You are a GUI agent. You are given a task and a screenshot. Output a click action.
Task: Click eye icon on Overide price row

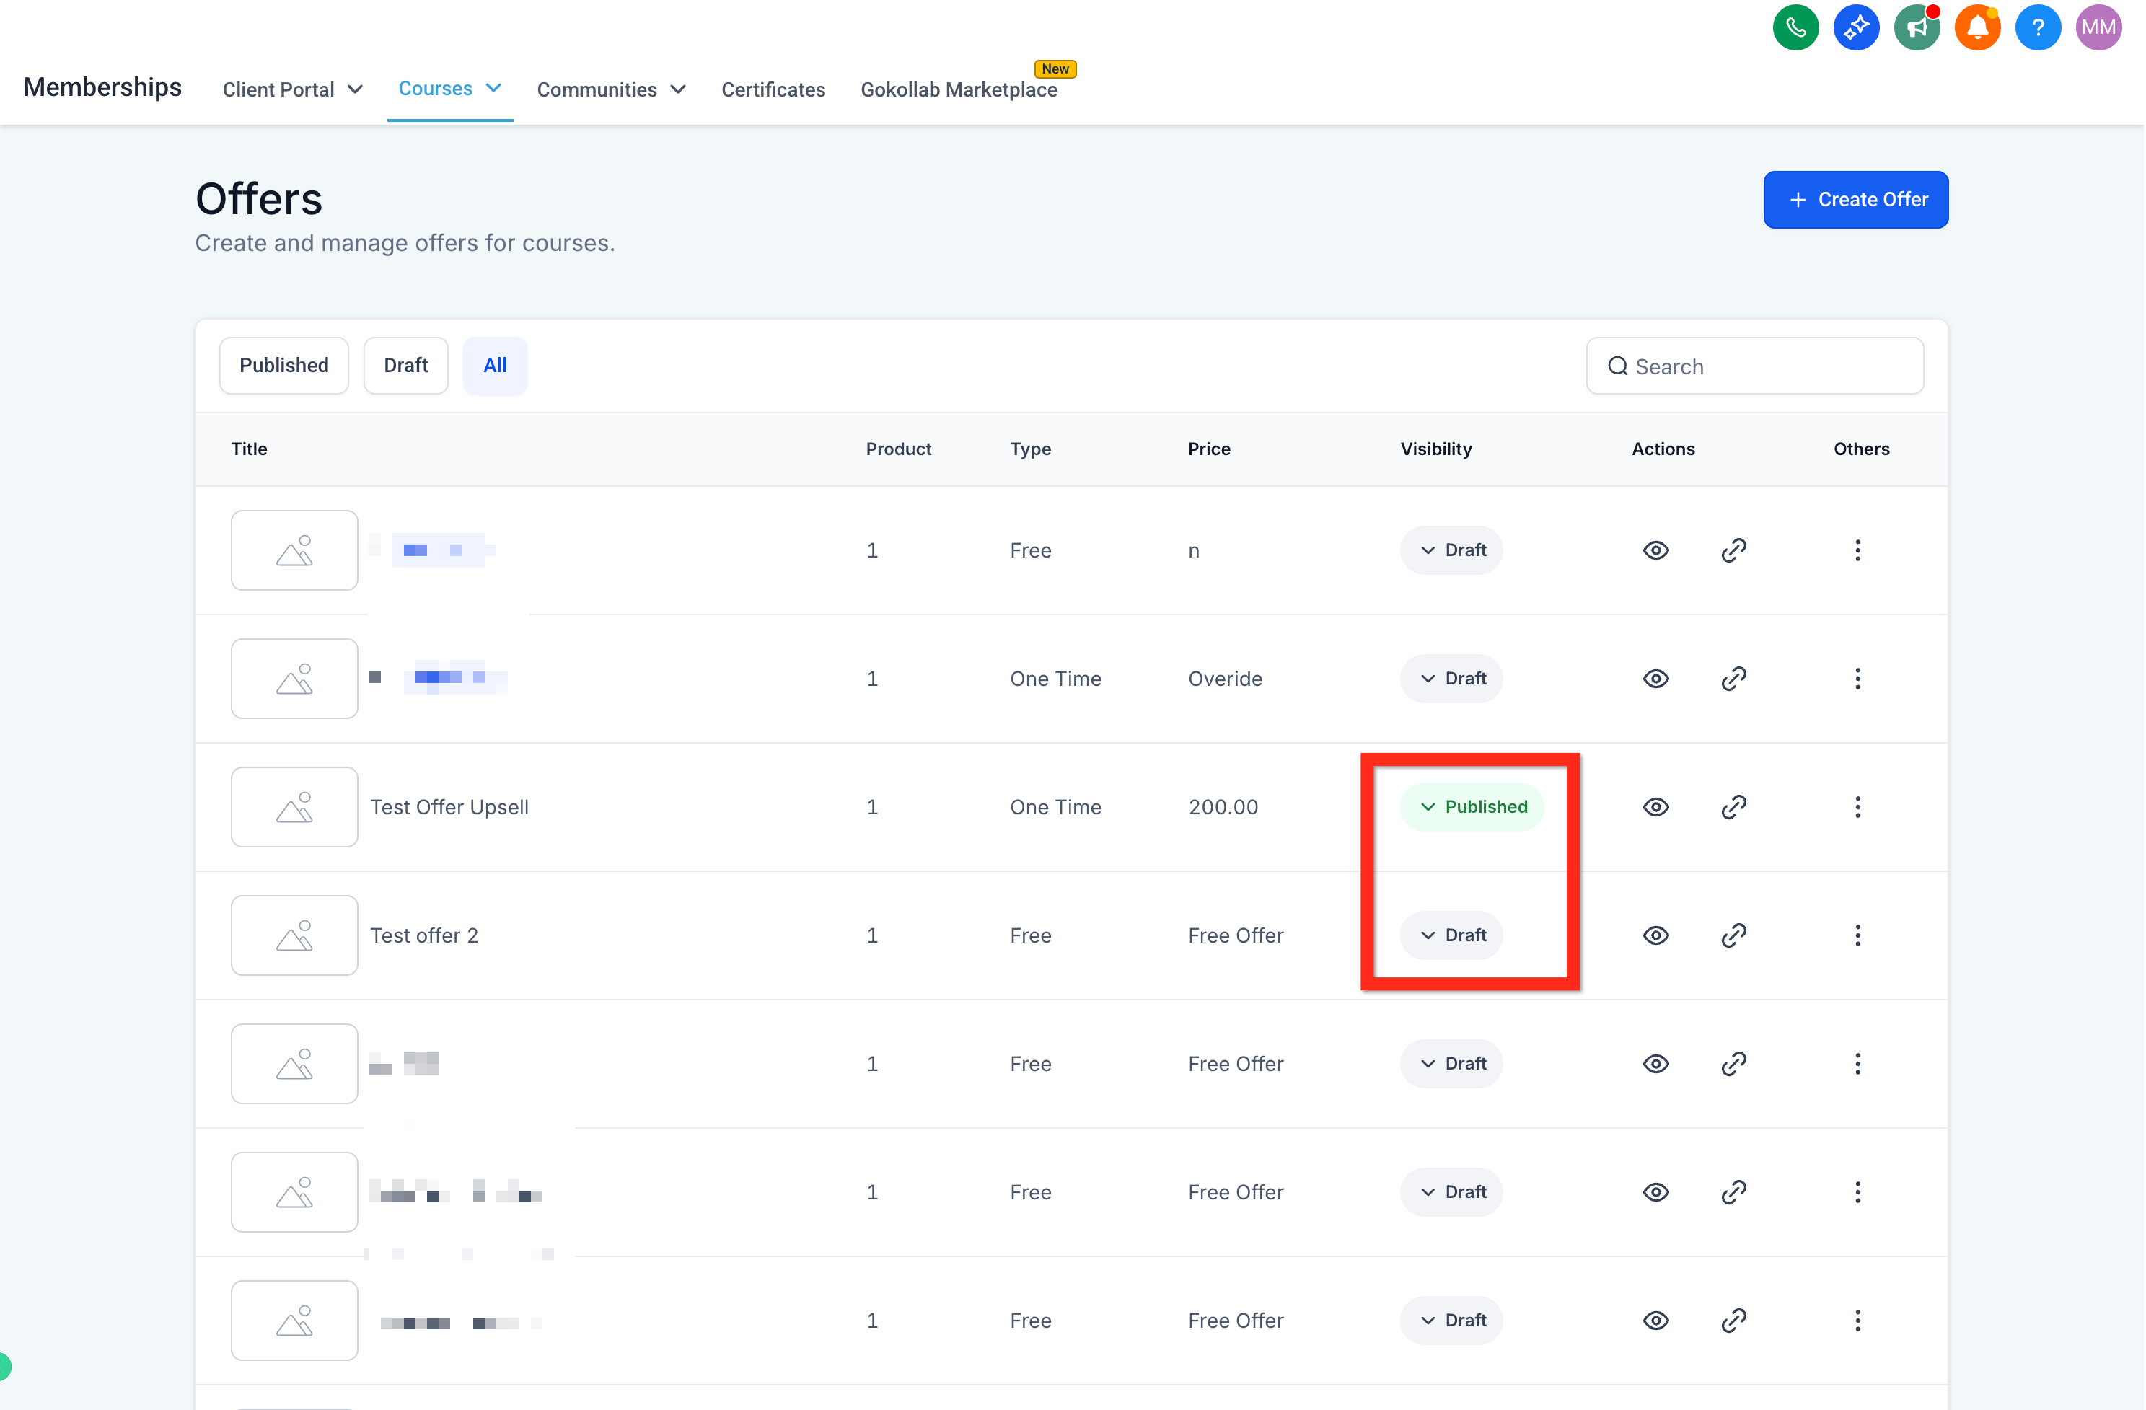pos(1655,679)
